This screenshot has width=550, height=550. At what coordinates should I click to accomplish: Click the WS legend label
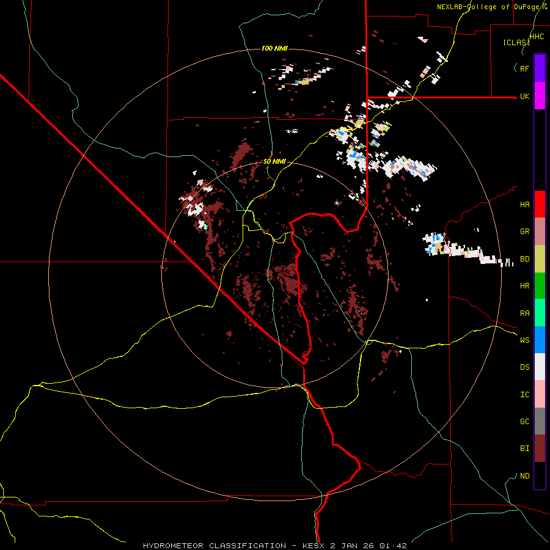[x=524, y=340]
